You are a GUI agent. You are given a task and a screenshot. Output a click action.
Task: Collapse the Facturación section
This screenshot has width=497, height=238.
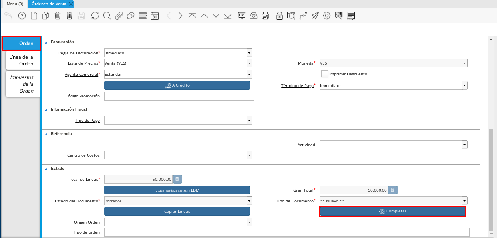coord(46,42)
